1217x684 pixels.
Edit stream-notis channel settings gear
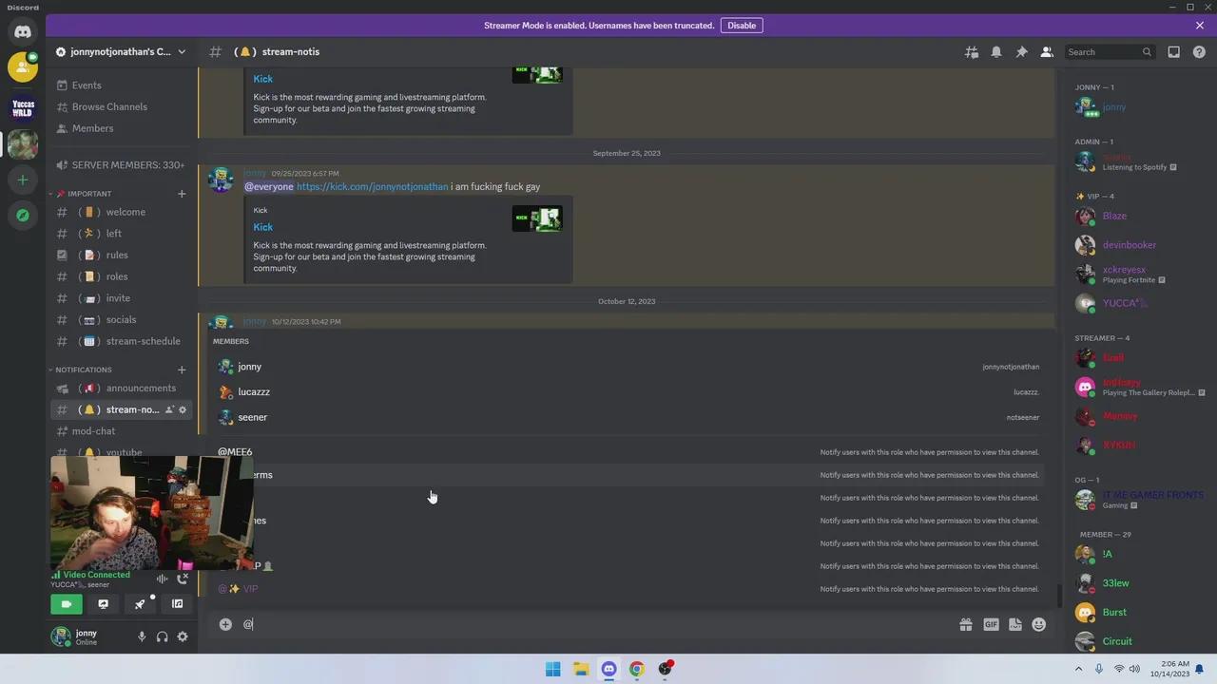coord(183,409)
